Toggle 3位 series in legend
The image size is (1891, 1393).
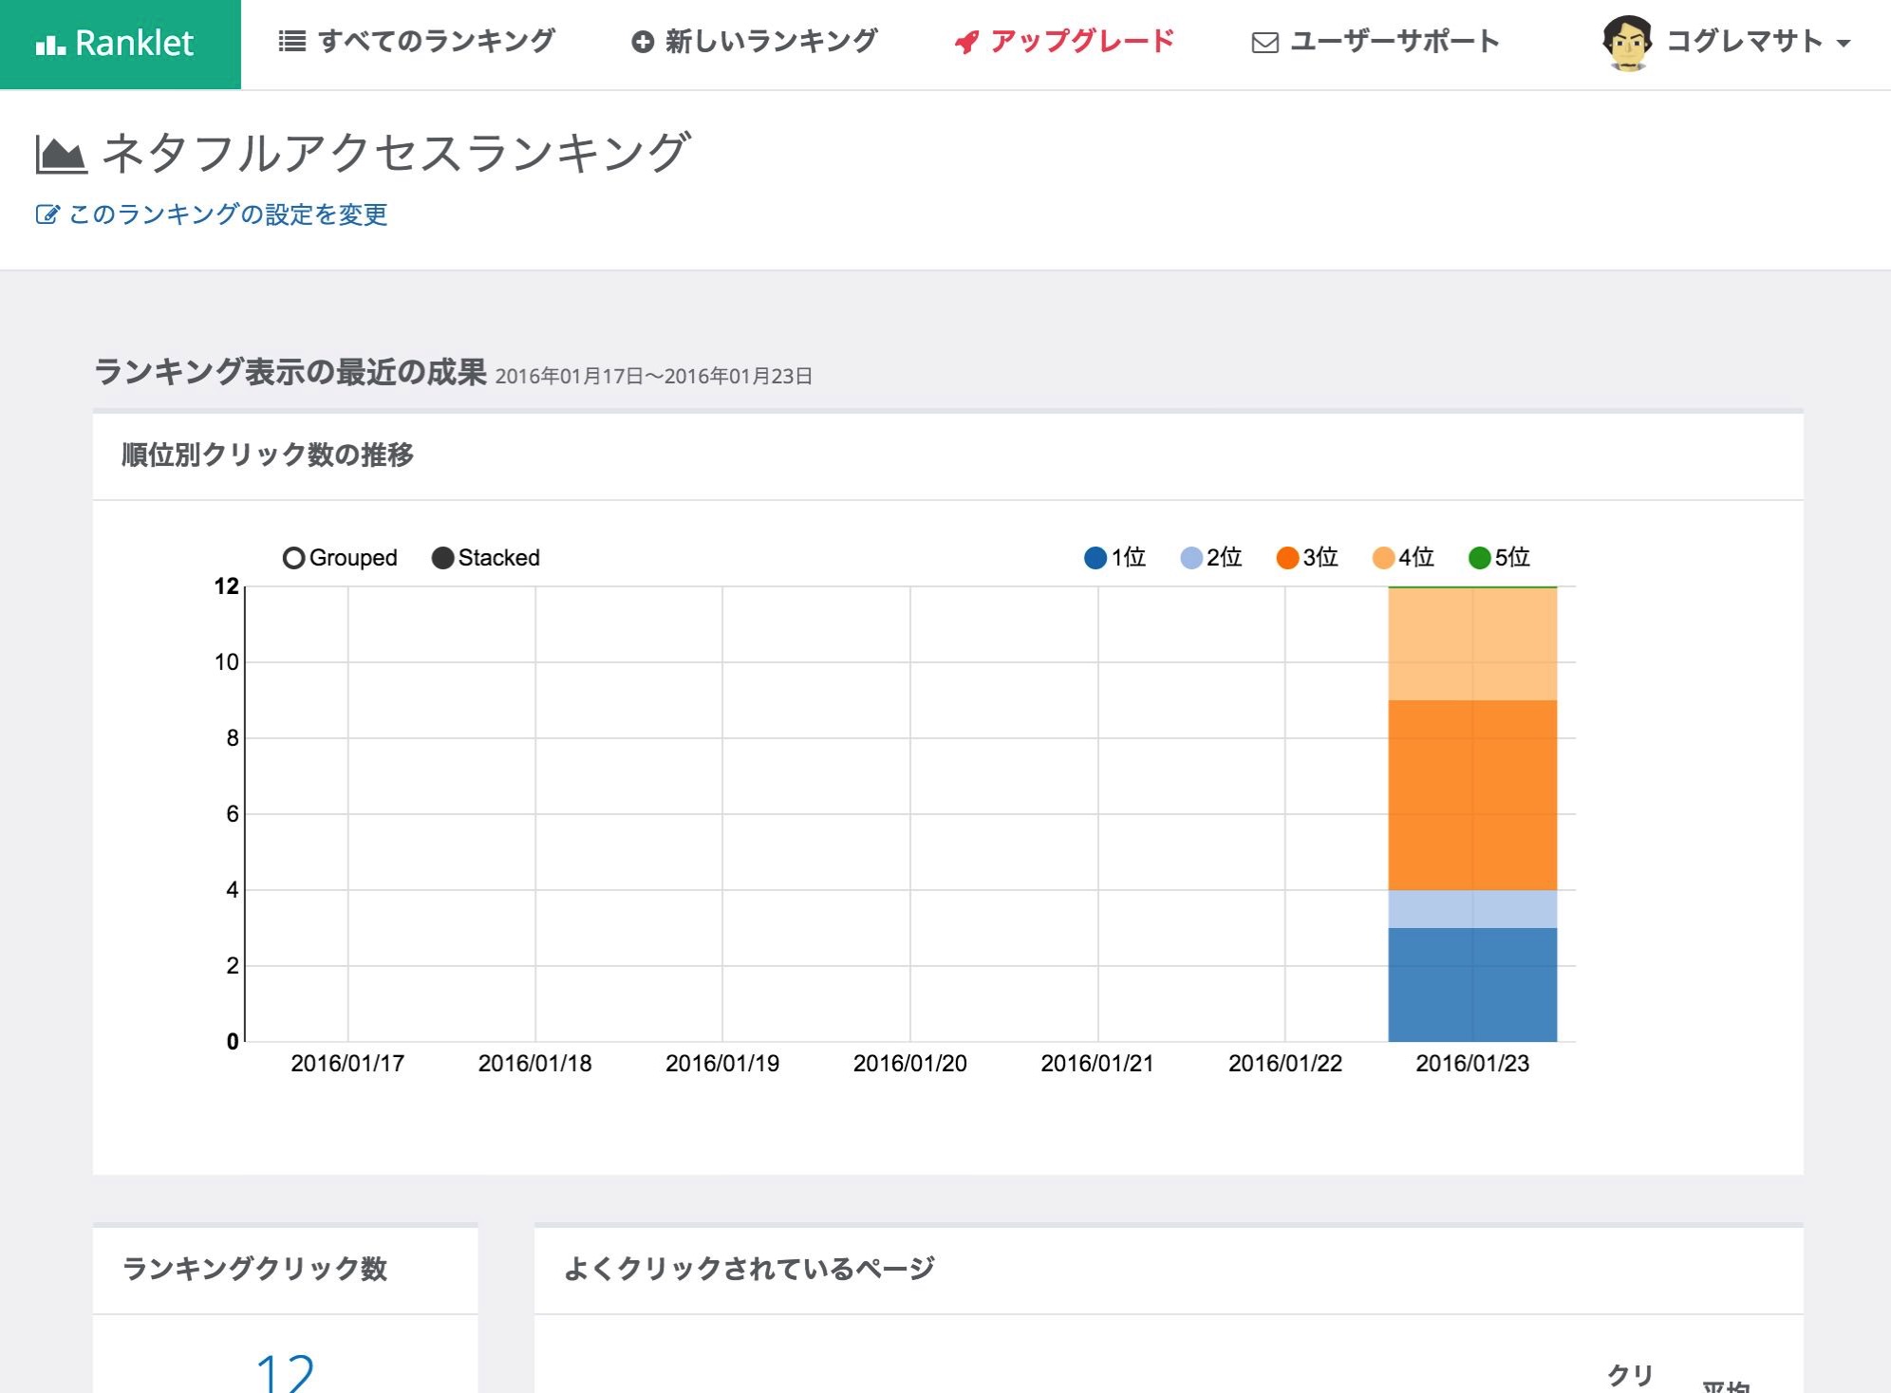point(1307,558)
